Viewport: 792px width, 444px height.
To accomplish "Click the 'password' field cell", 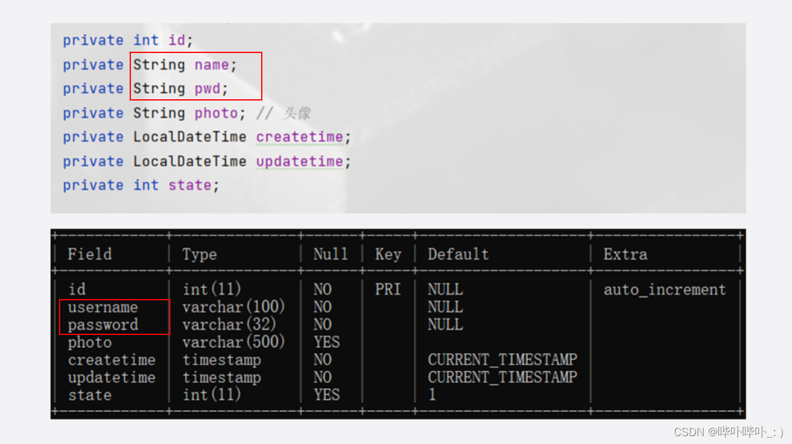I will 103,325.
